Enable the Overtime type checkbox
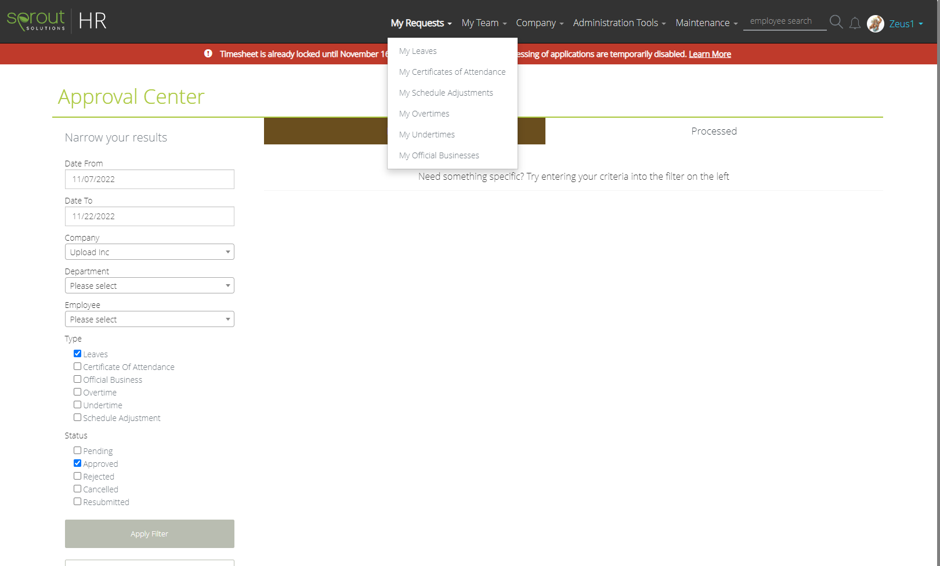This screenshot has height=566, width=940. click(77, 392)
